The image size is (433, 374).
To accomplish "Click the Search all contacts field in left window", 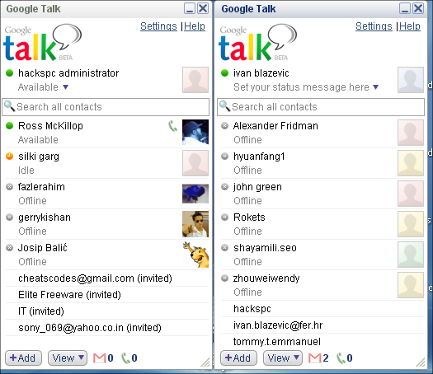I will pos(106,107).
